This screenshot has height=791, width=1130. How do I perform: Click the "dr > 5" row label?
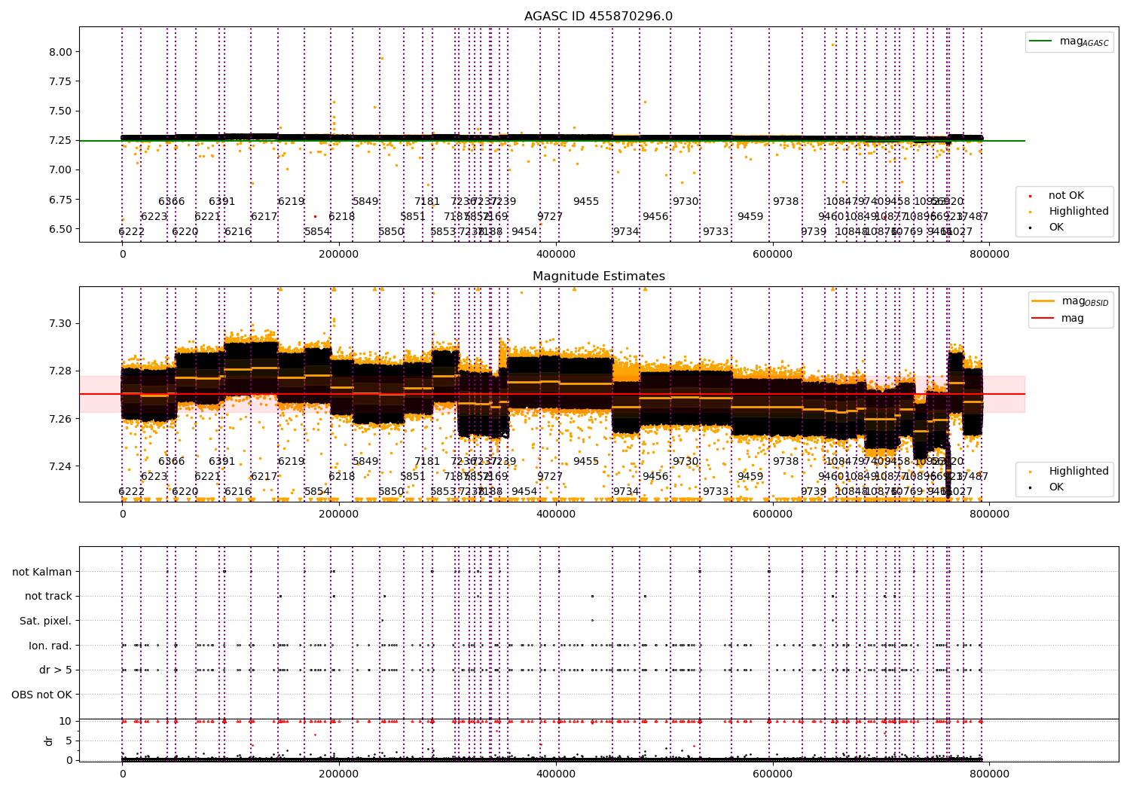coord(56,670)
